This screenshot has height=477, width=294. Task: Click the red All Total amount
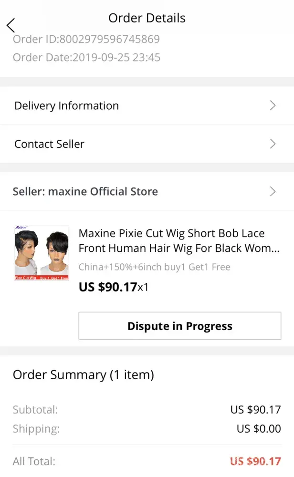[255, 461]
